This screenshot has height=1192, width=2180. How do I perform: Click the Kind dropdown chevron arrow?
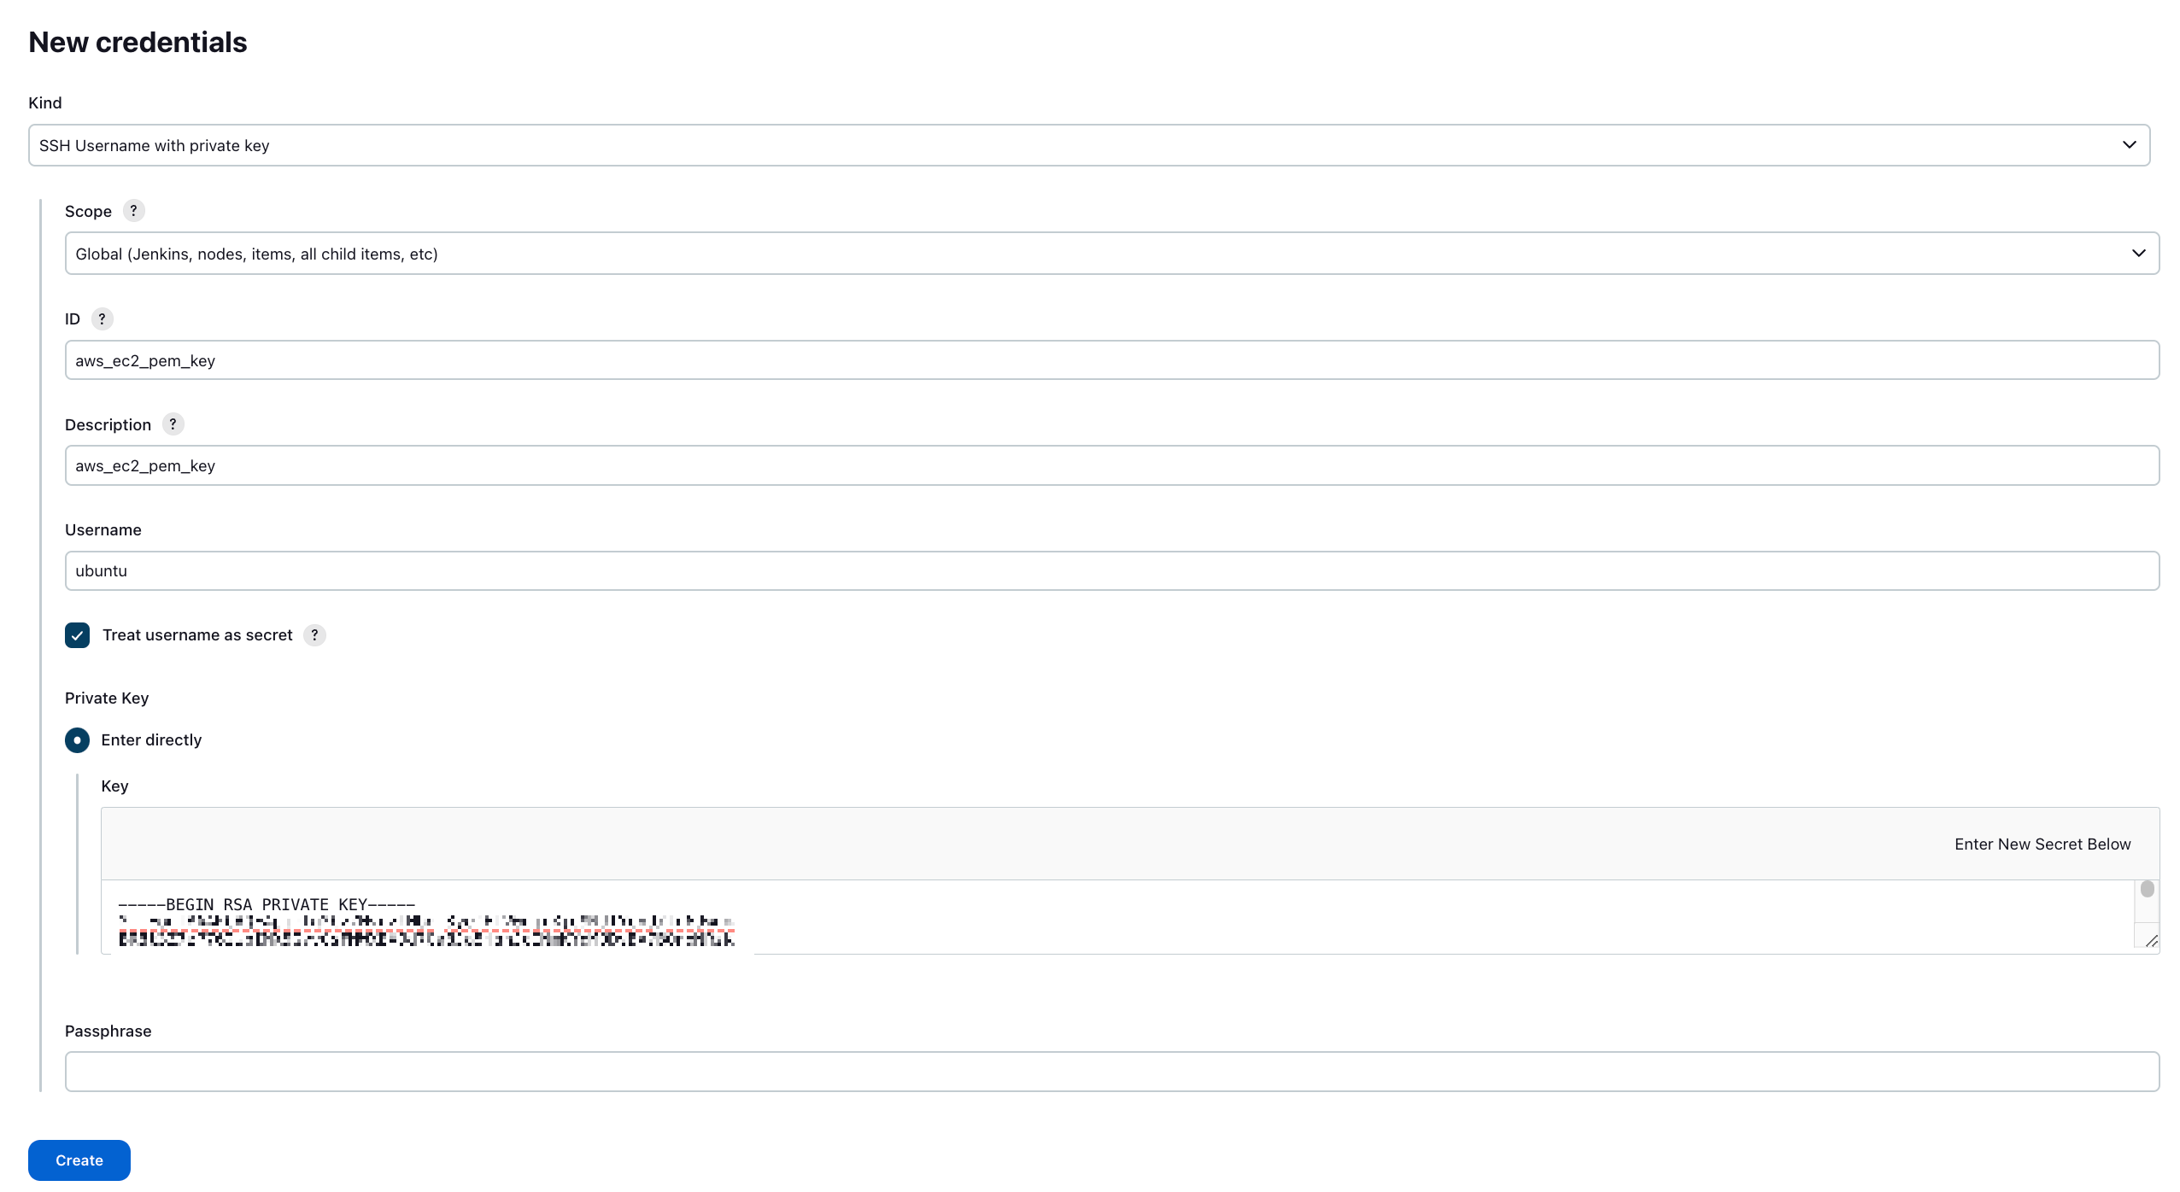click(2129, 145)
